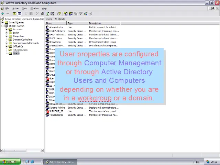Open the File menu
This screenshot has height=165, width=220.
coord(7,8)
